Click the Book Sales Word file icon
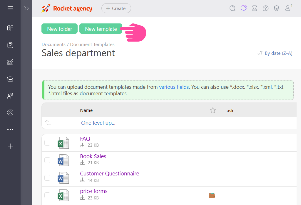Image resolution: width=301 pixels, height=205 pixels. point(63,160)
